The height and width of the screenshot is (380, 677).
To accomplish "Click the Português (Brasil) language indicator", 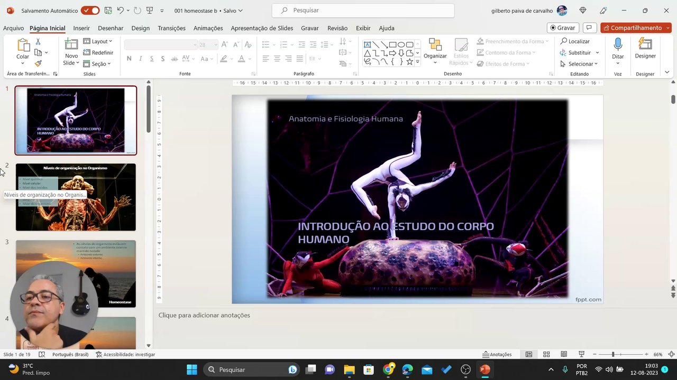I will pyautogui.click(x=70, y=354).
